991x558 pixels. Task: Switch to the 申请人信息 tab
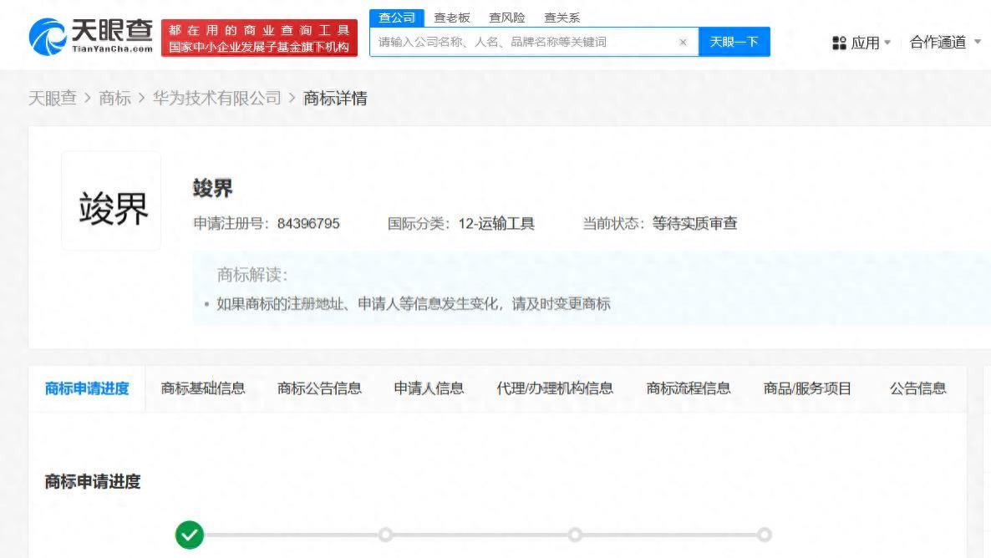point(429,388)
